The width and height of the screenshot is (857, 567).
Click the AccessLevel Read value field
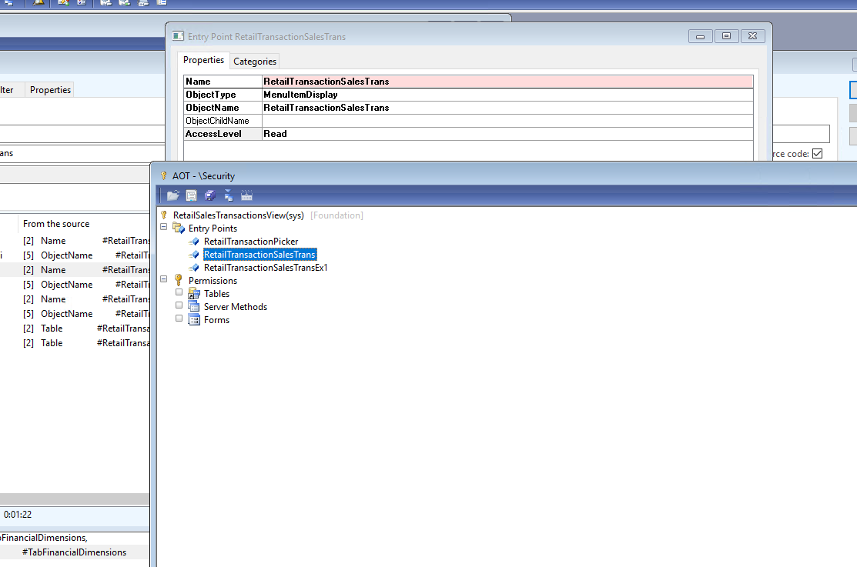tap(507, 134)
